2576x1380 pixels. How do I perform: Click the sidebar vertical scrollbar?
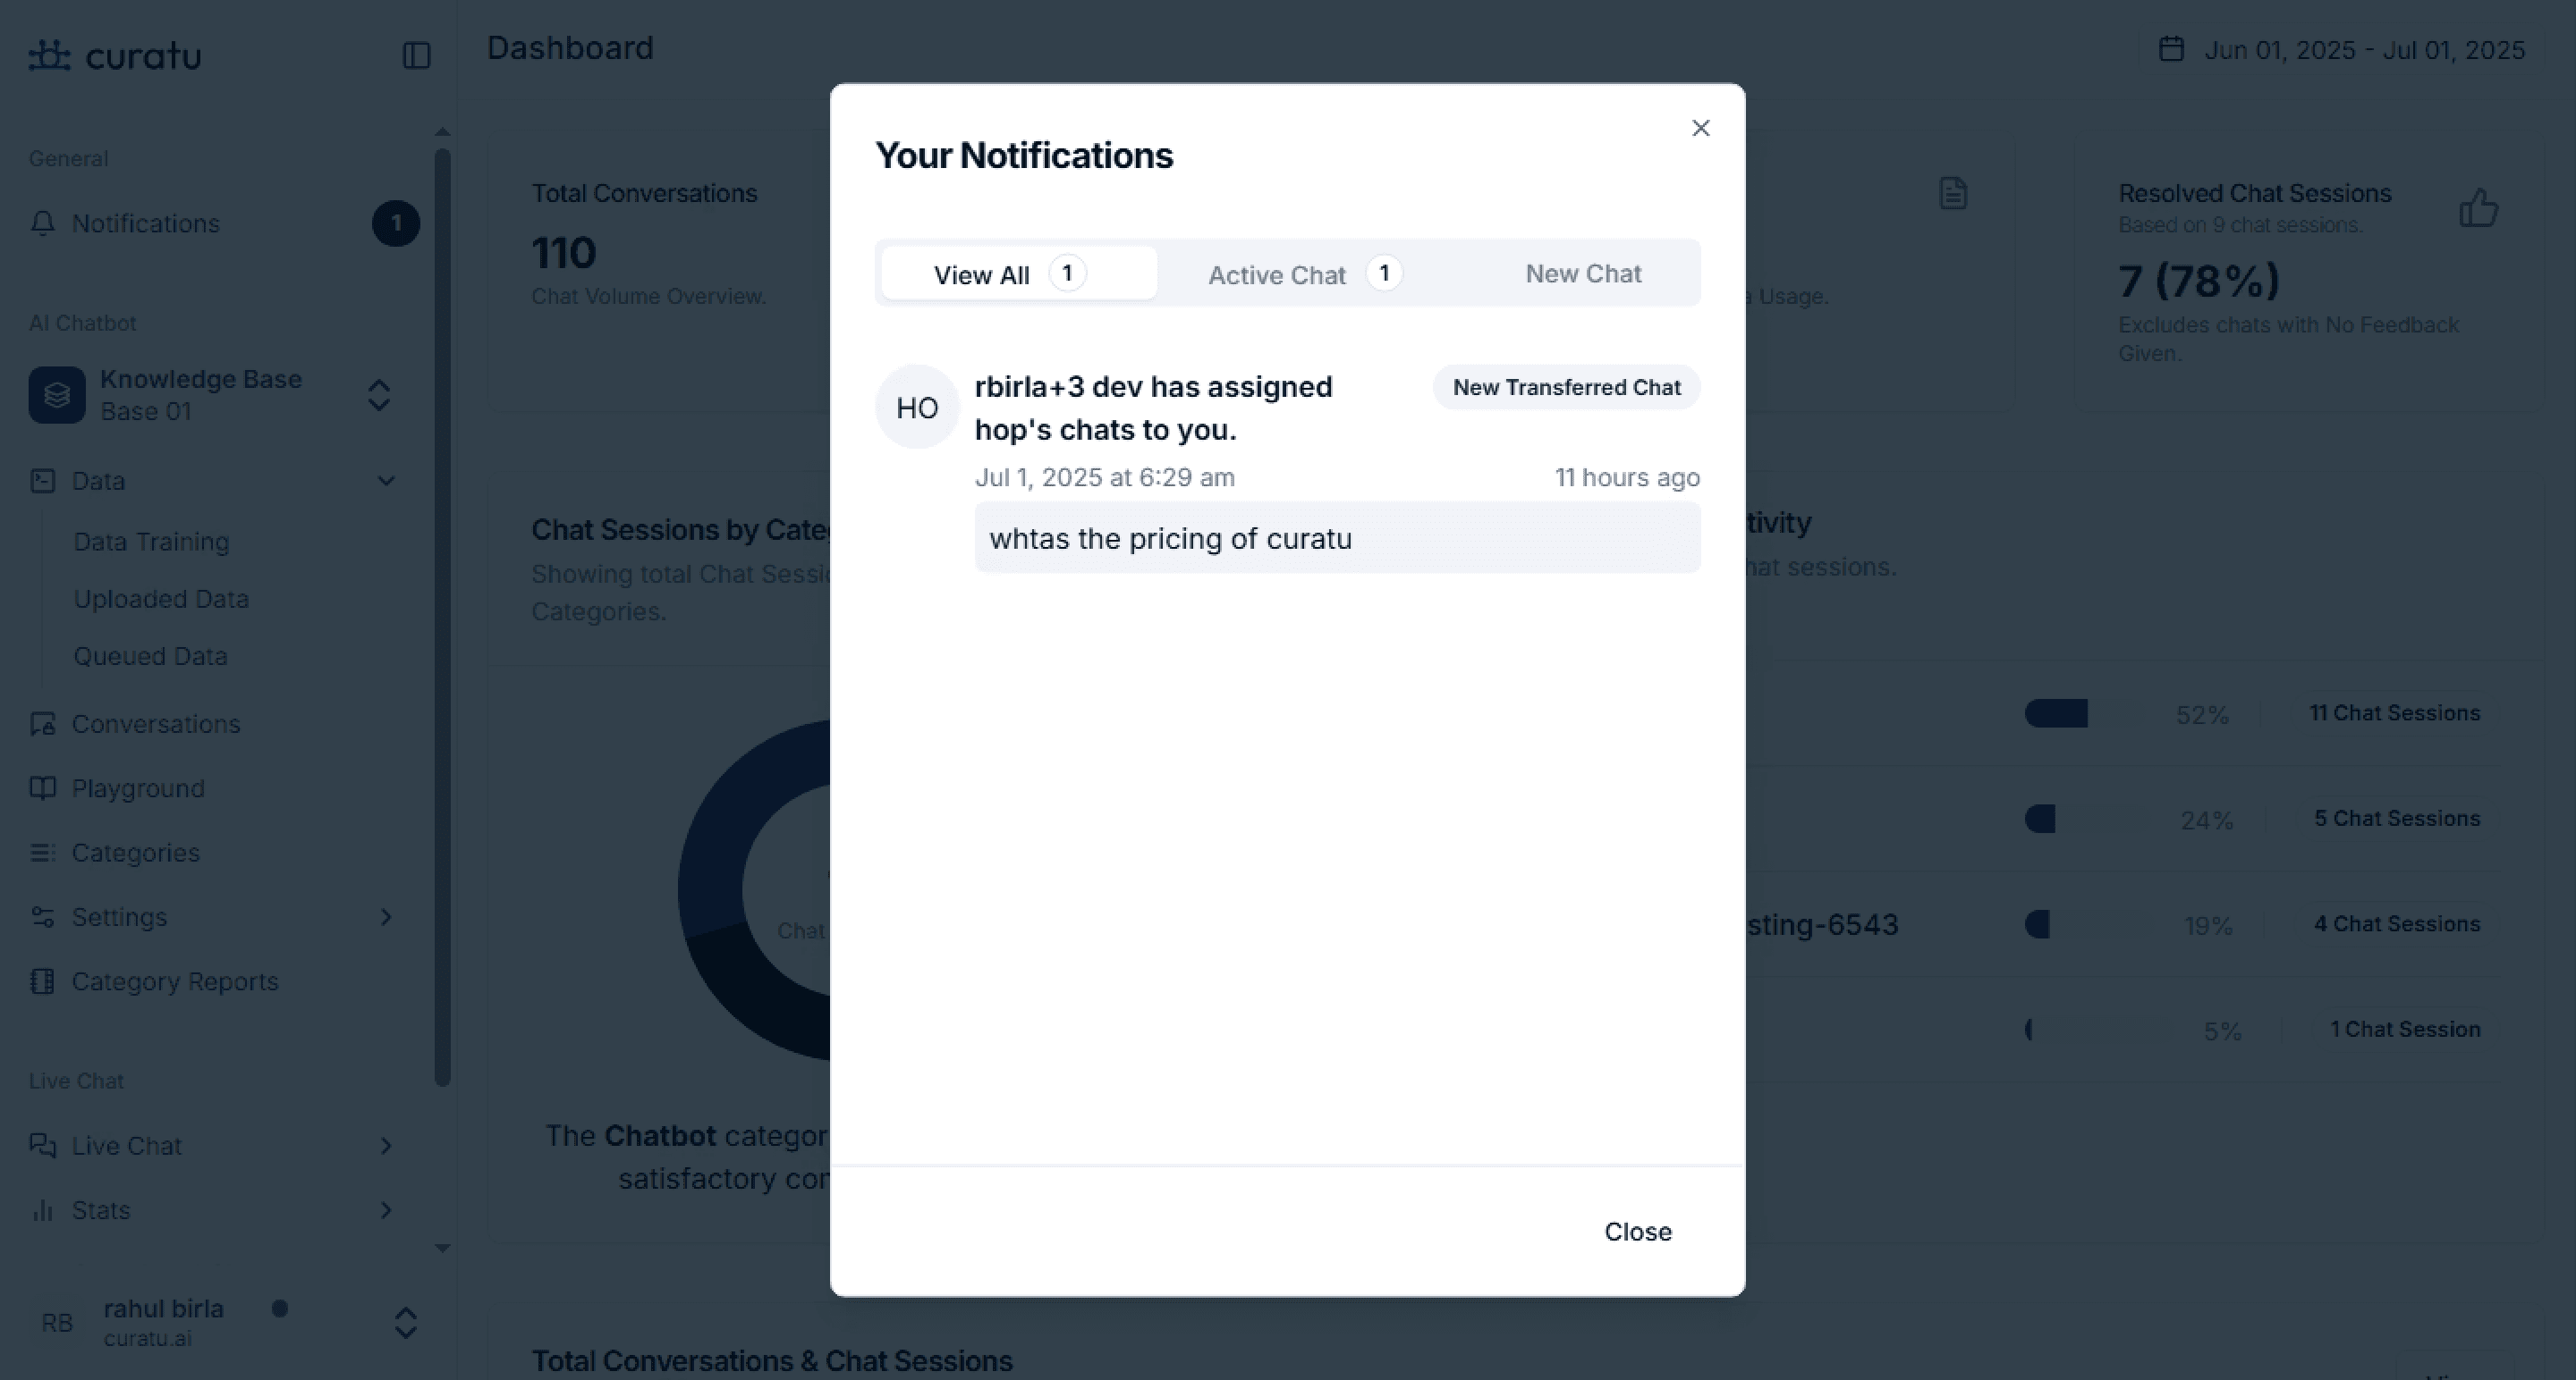442,617
